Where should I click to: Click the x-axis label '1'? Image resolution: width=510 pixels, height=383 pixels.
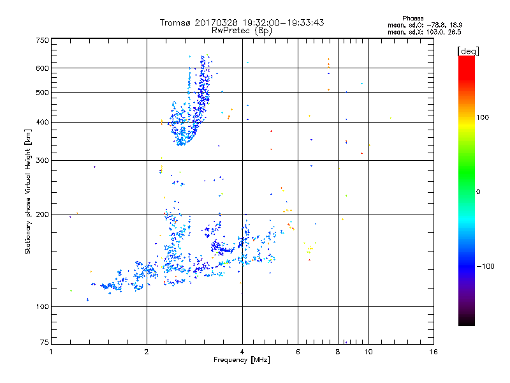point(51,352)
